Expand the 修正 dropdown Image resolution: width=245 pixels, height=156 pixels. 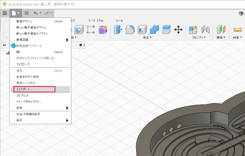click(x=147, y=37)
